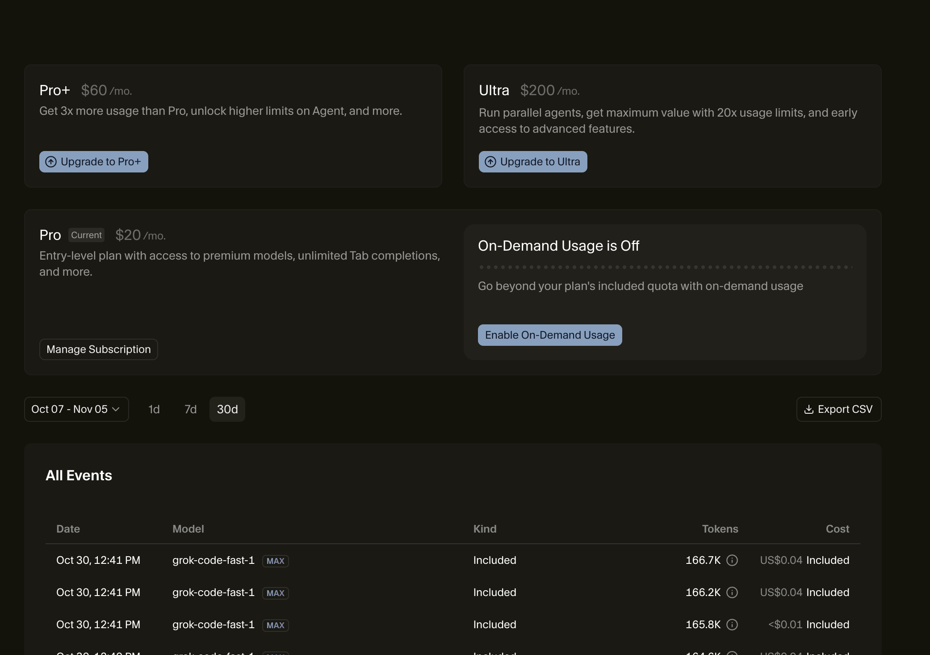Image resolution: width=930 pixels, height=655 pixels.
Task: Click info icon beside 166.7K tokens
Action: tap(732, 560)
